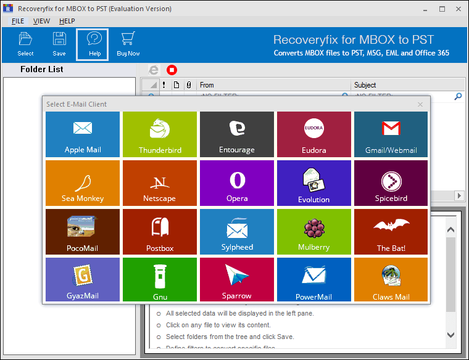469x360 pixels.
Task: Choose The Bat! tile
Action: pos(391,232)
